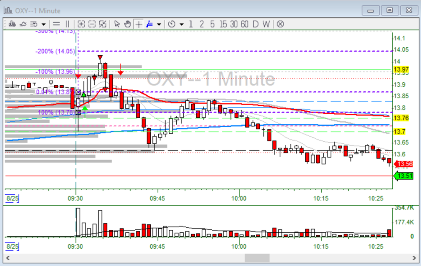Screen dimensions: 421x266
Task: Click the zoom-in region icon
Action: [82, 24]
